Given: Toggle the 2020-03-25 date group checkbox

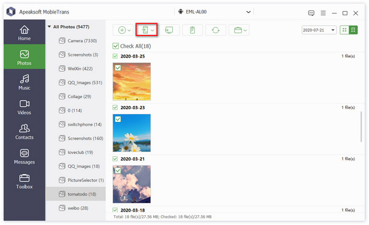Looking at the screenshot, I should click(x=115, y=56).
